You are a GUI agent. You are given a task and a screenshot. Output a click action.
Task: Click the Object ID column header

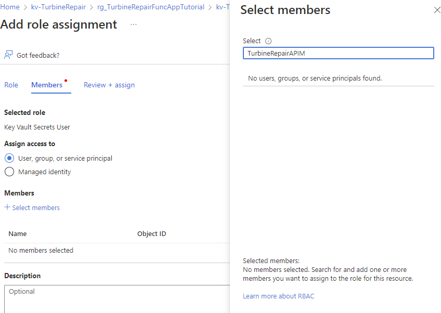click(x=152, y=233)
